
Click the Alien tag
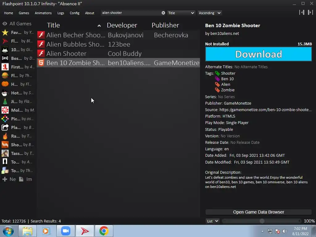(226, 85)
